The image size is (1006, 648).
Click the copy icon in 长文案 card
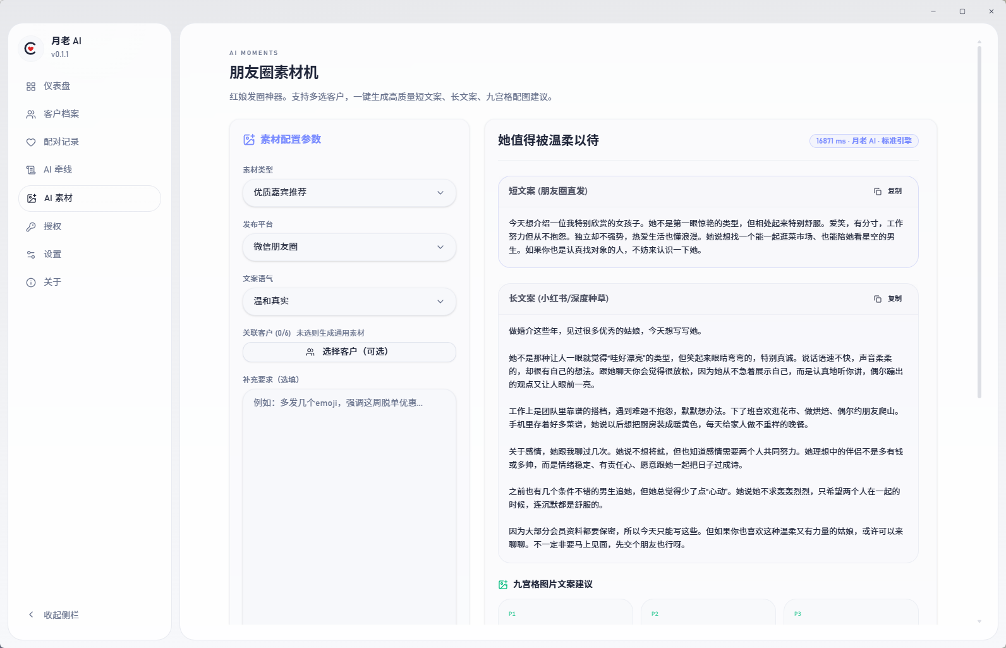coord(878,299)
